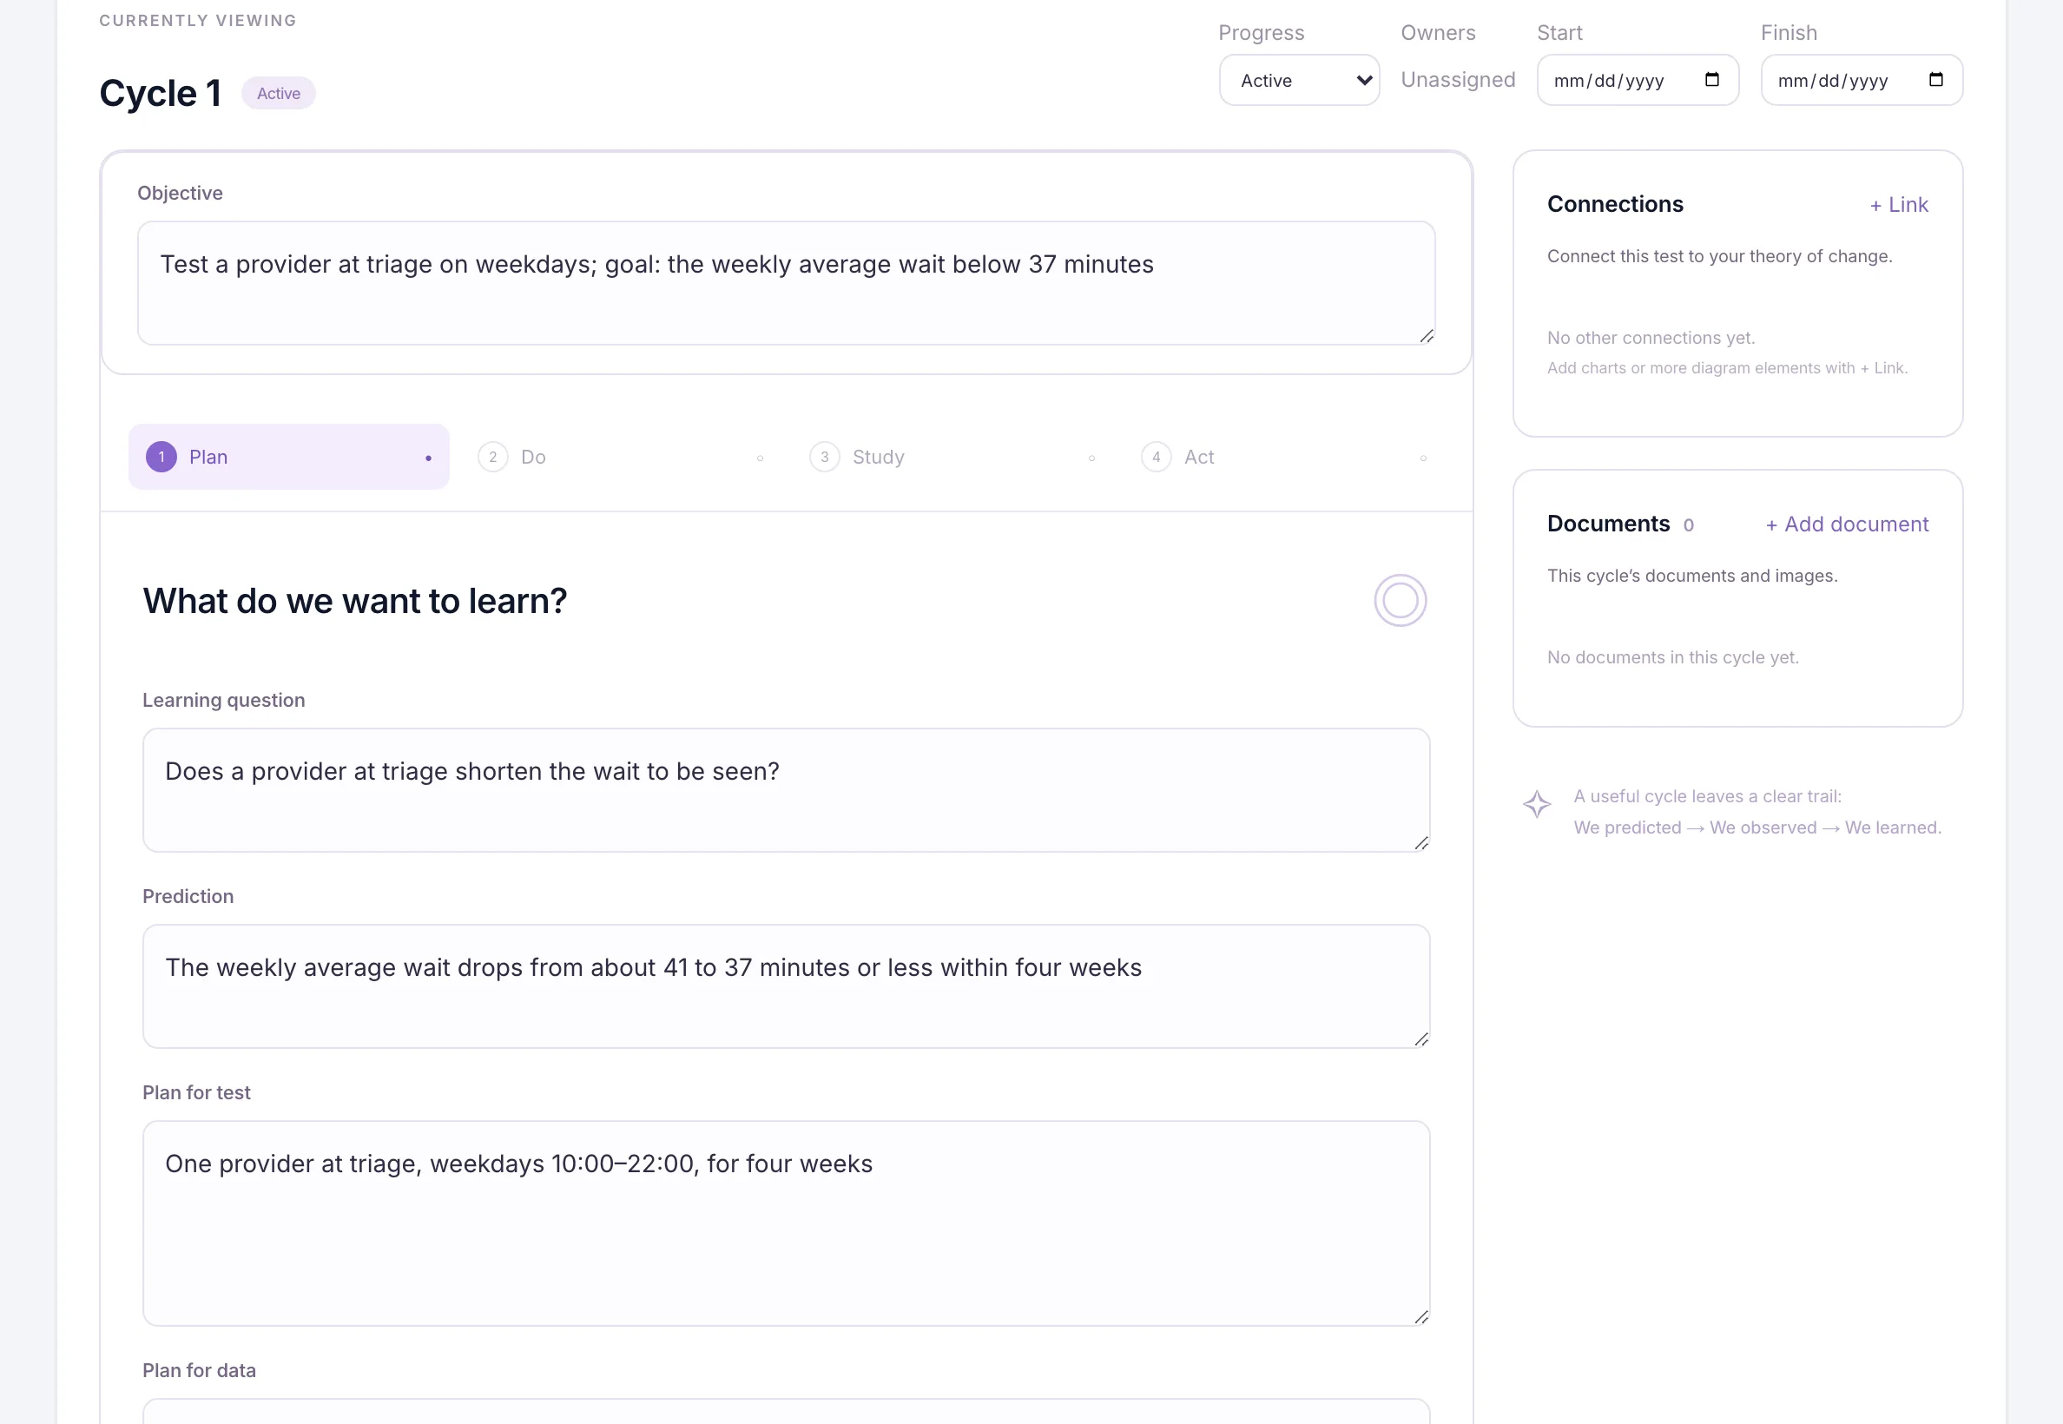Click + Add document in Documents panel
Viewport: 2063px width, 1424px height.
pyautogui.click(x=1846, y=524)
